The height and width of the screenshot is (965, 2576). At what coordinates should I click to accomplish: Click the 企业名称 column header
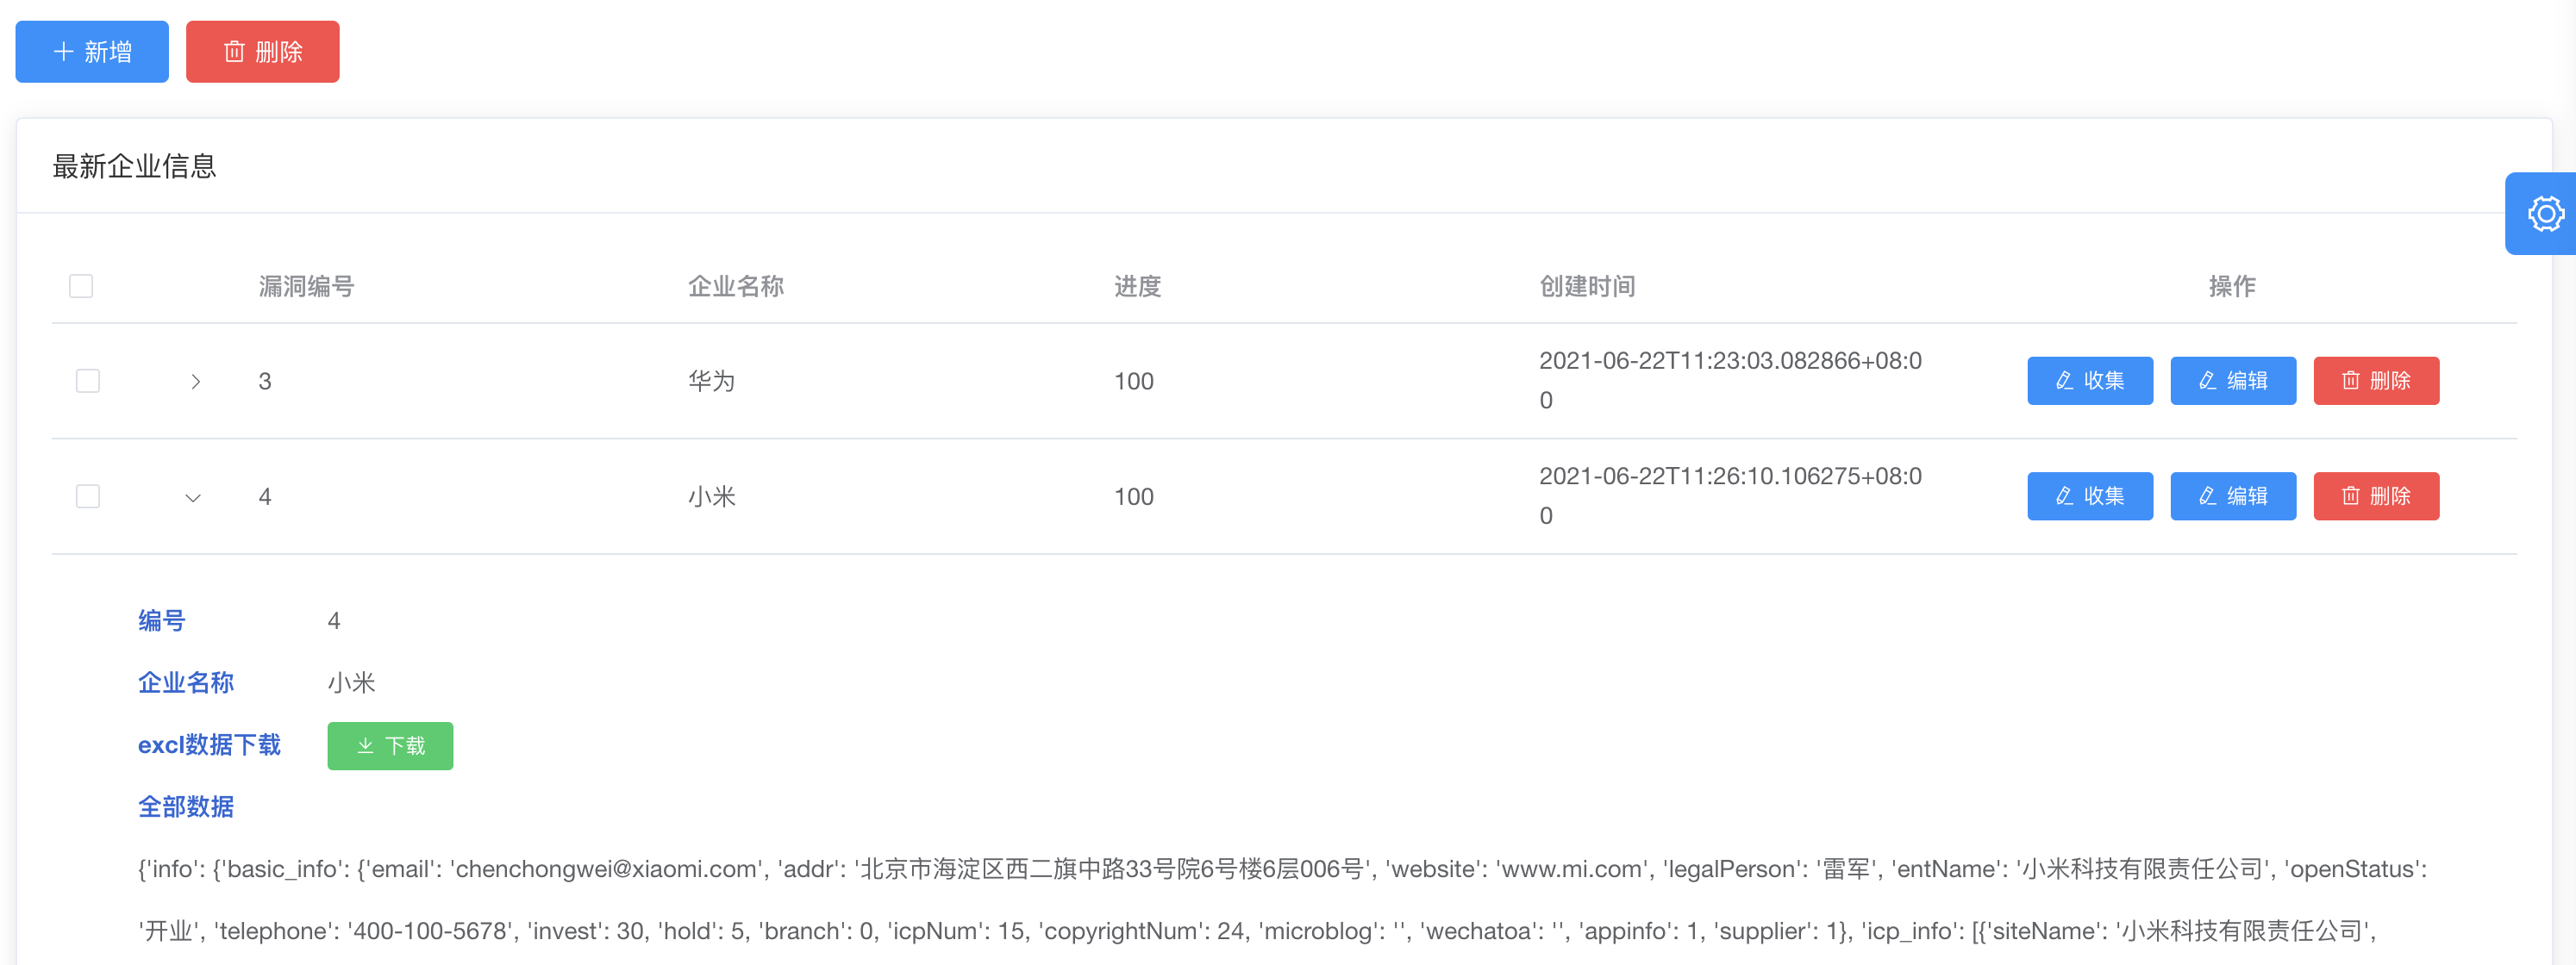click(x=735, y=287)
